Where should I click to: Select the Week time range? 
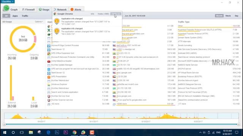click(x=228, y=16)
